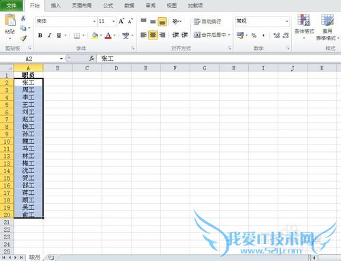Cut selection with scissors icon
This screenshot has height=261, width=341.
pos(23,18)
